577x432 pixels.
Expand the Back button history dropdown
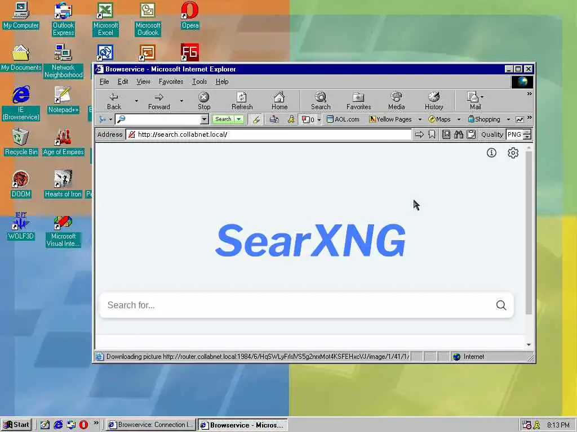(136, 101)
